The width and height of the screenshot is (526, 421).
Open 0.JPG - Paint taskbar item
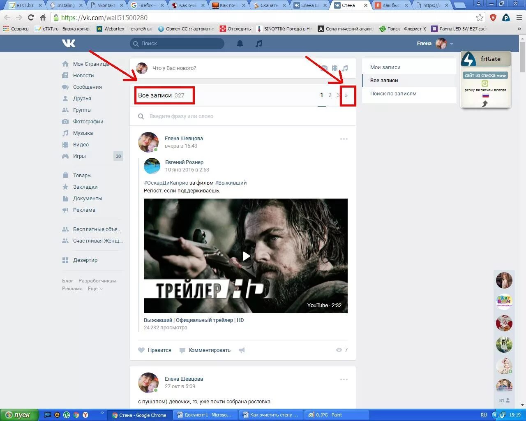click(337, 415)
